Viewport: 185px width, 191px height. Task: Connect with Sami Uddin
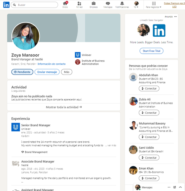click(x=149, y=158)
